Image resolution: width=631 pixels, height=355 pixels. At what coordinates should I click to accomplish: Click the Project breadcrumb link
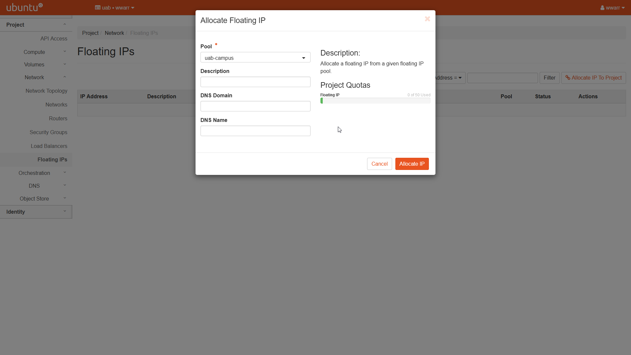(x=90, y=33)
